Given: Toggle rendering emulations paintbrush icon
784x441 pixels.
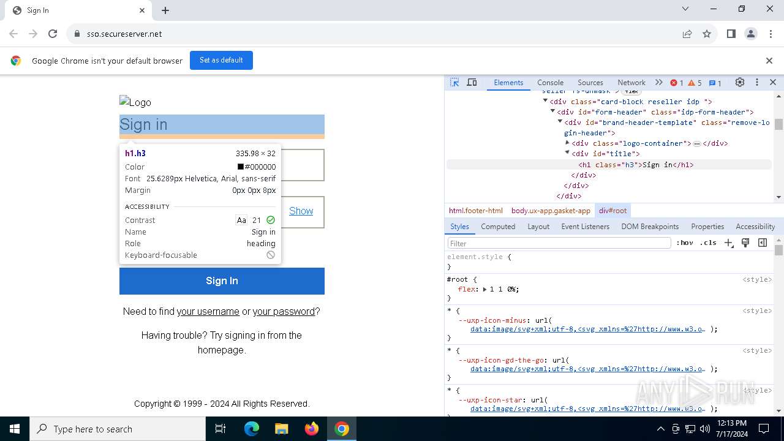Looking at the screenshot, I should [x=745, y=243].
